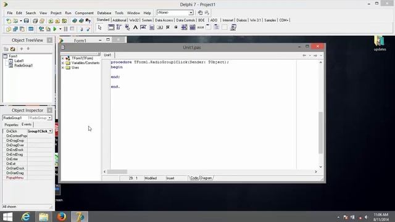Pick the Label 'A' component
Image resolution: width=395 pixels, height=222 pixels.
coord(135,27)
